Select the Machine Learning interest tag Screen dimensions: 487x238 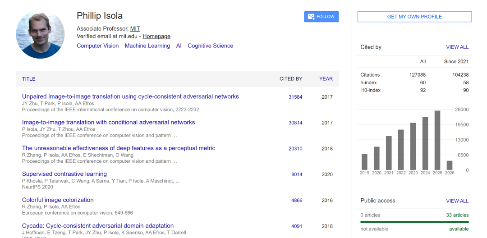[x=147, y=46]
